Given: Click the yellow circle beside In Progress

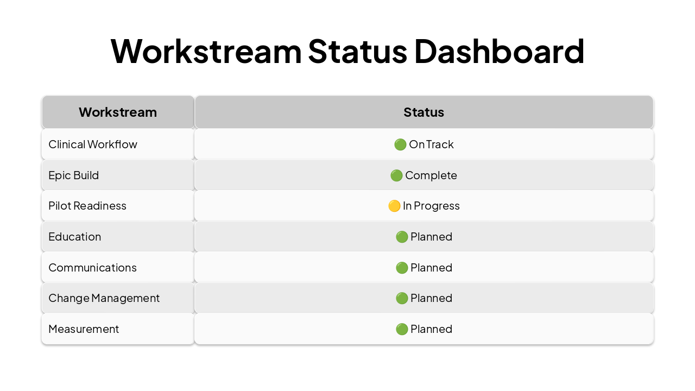Looking at the screenshot, I should pyautogui.click(x=394, y=206).
